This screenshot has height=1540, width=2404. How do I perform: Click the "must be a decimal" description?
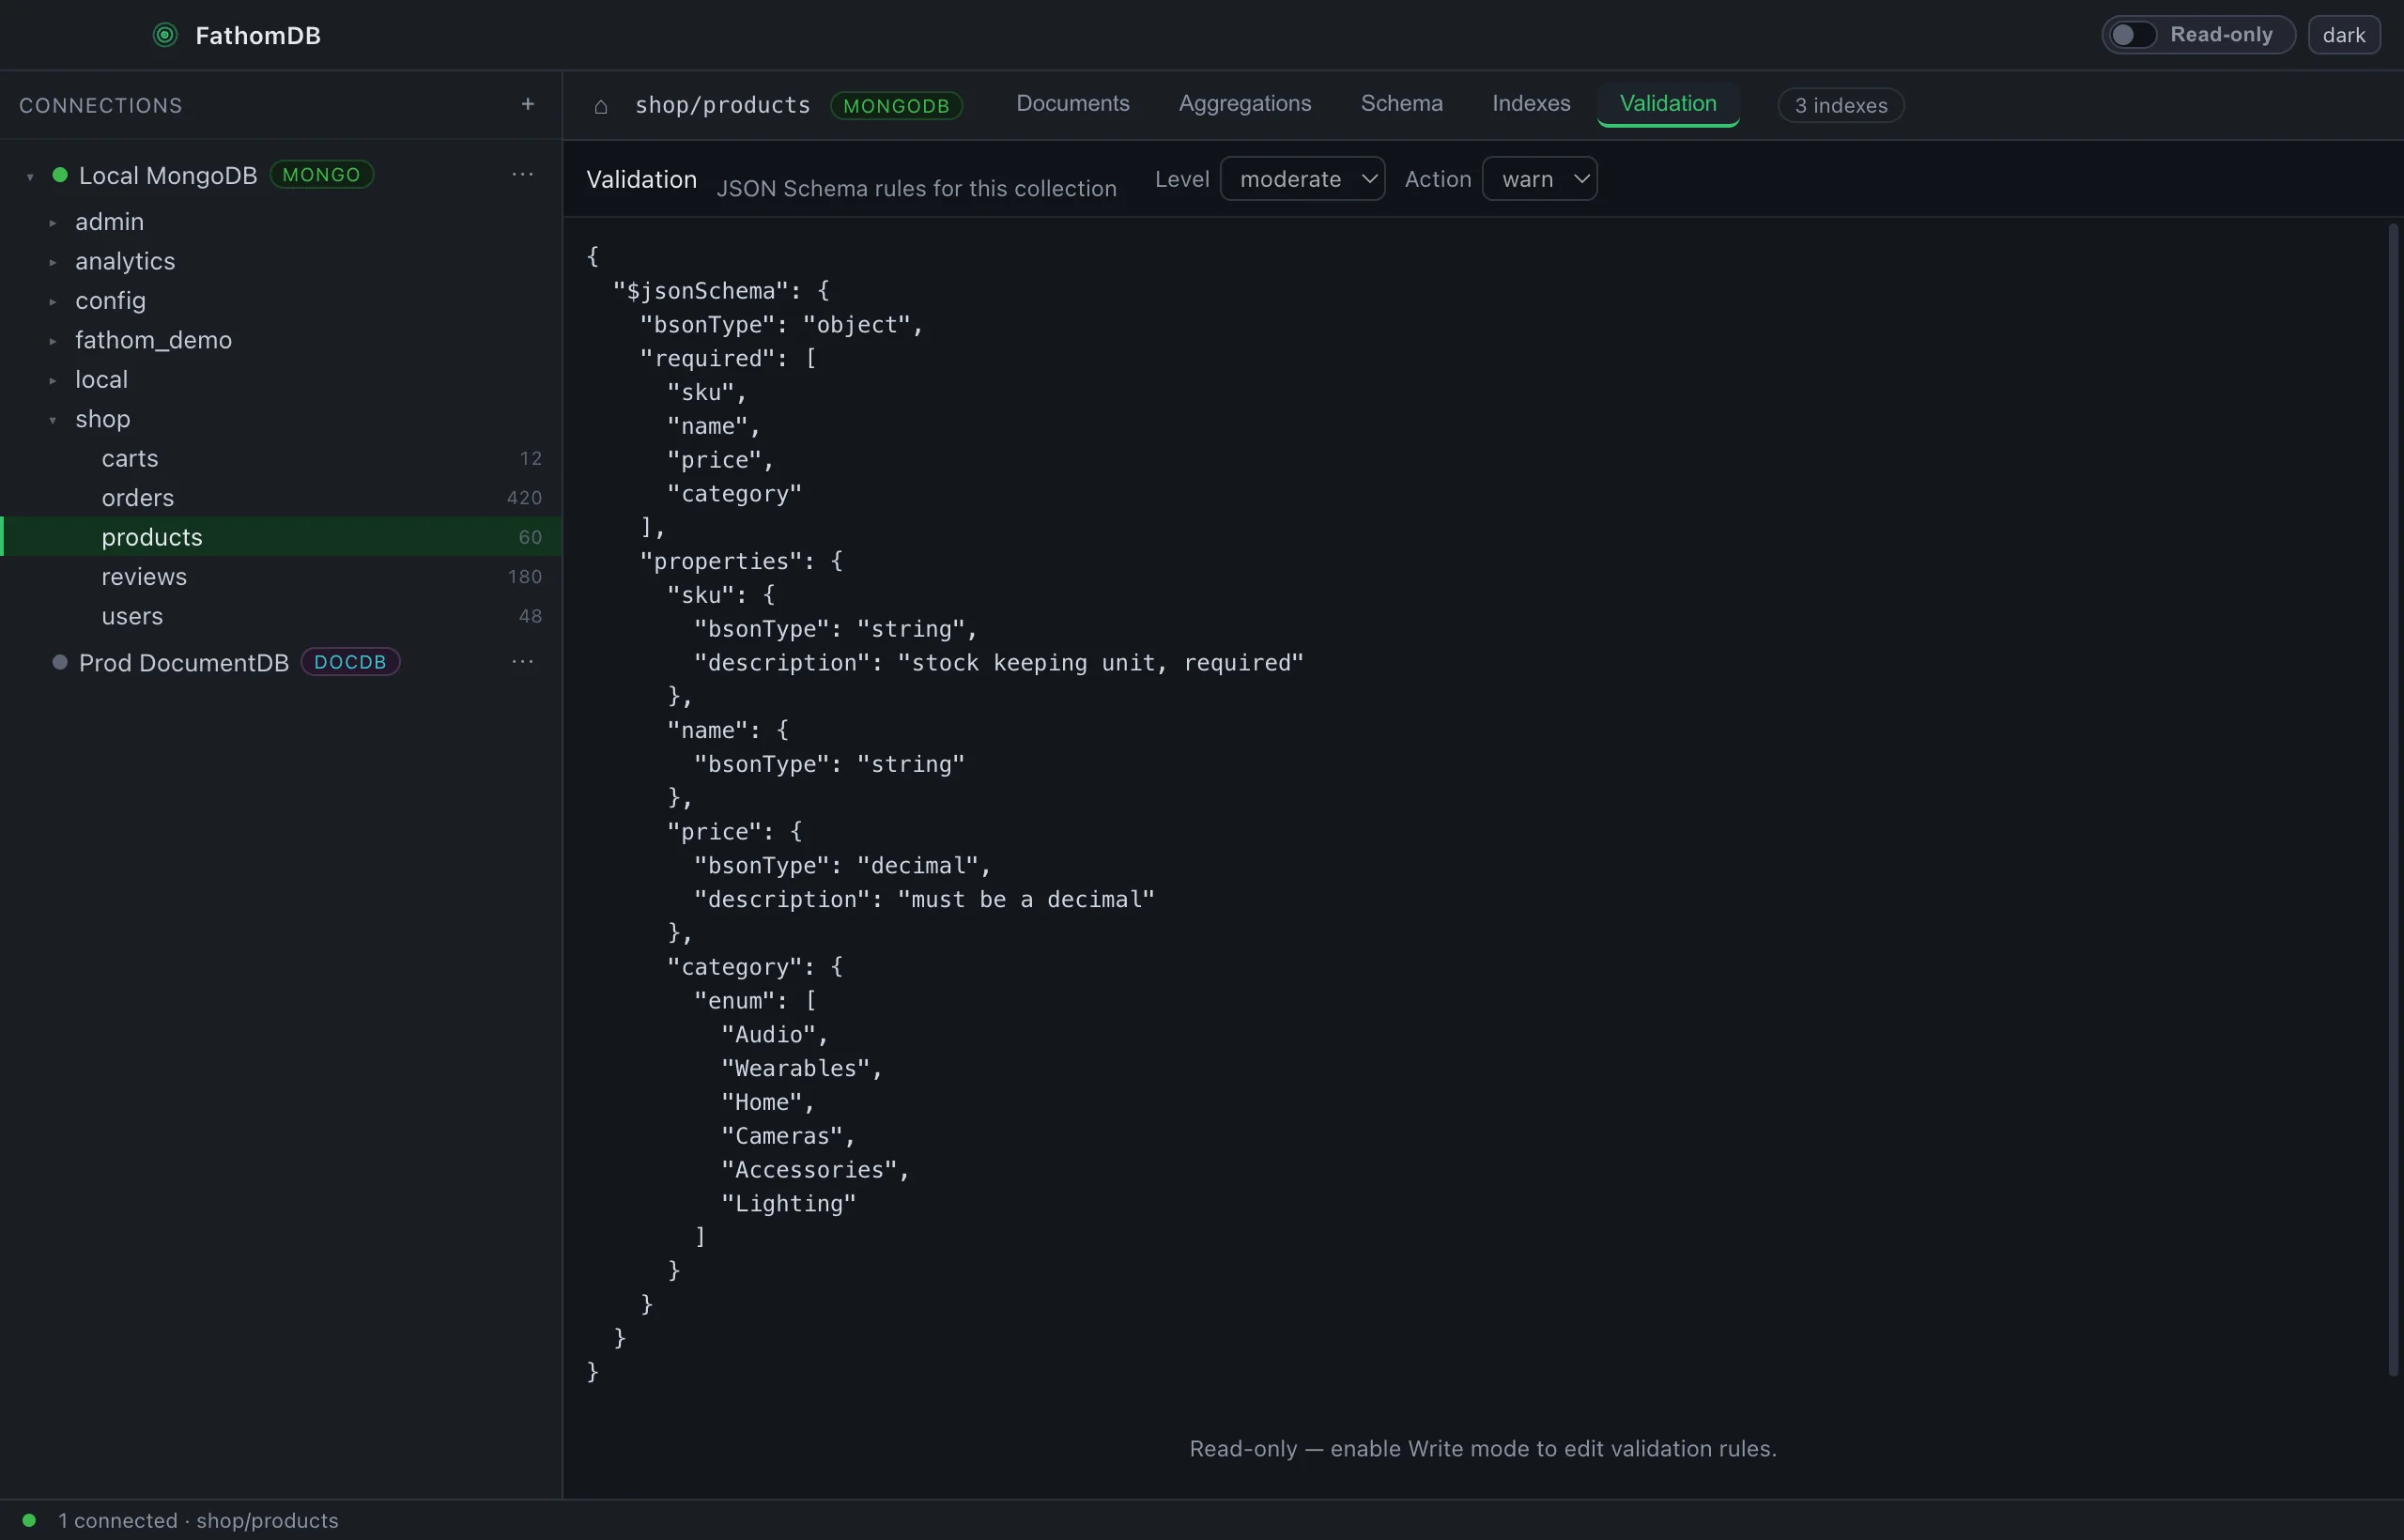pyautogui.click(x=1025, y=900)
